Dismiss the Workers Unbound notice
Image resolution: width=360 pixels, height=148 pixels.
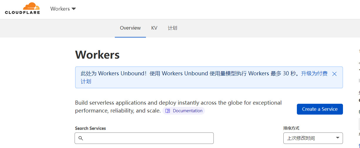(334, 74)
